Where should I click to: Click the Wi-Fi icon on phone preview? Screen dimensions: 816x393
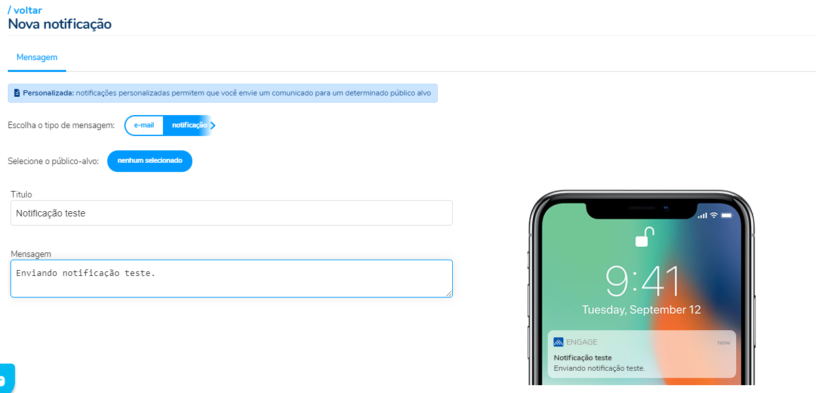click(x=714, y=215)
